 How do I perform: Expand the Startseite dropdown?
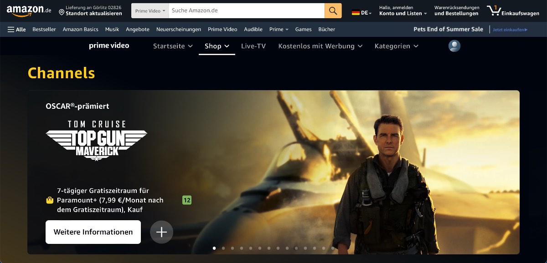coord(173,46)
